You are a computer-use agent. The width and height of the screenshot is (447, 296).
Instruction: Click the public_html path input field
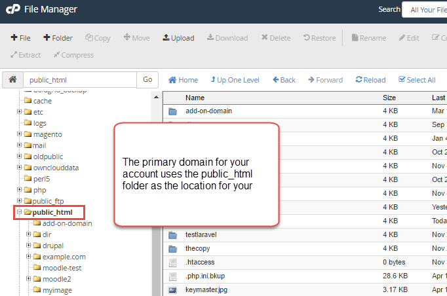point(80,80)
